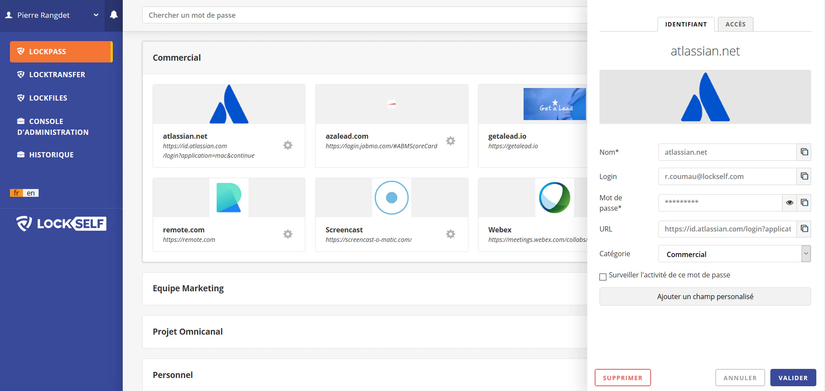
Task: Open the atlassian.net login URL link
Action: point(209,151)
